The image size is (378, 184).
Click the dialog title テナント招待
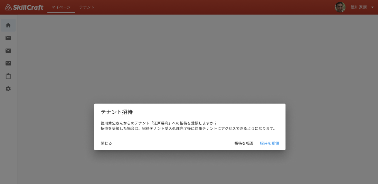(117, 112)
